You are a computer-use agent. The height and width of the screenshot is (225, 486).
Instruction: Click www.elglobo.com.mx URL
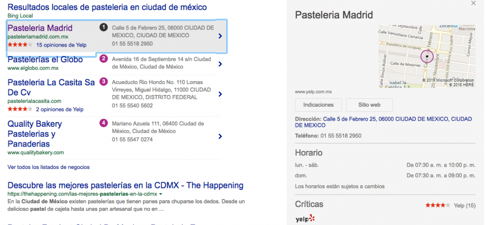click(33, 68)
